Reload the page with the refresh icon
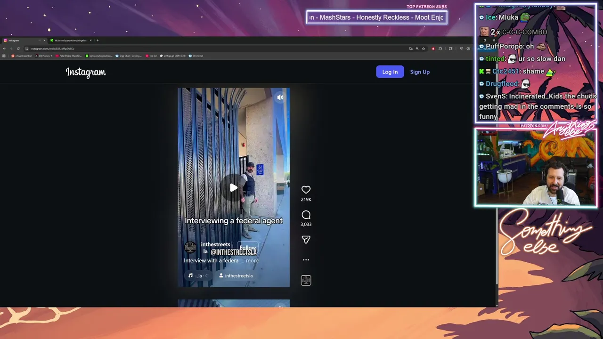Image resolution: width=603 pixels, height=339 pixels. click(x=18, y=48)
